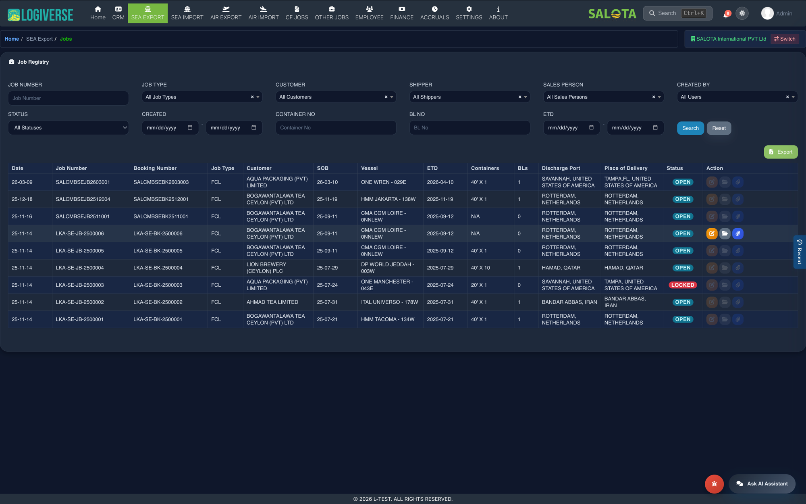Click folder icon for job SALCMBSEJB2603001
Image resolution: width=806 pixels, height=504 pixels.
[x=725, y=182]
